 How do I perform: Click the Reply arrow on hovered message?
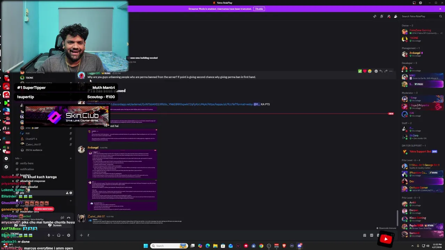point(381,71)
